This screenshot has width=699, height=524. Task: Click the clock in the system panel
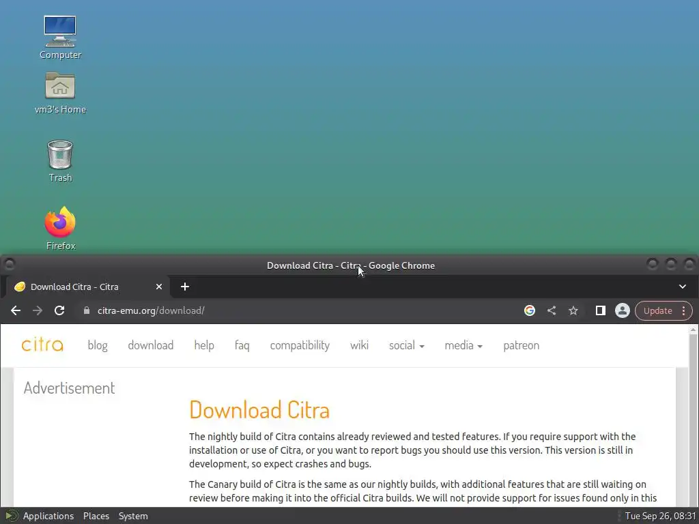(x=660, y=516)
